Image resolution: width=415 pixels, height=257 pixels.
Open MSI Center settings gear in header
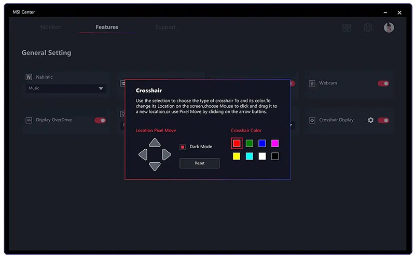coord(368,27)
